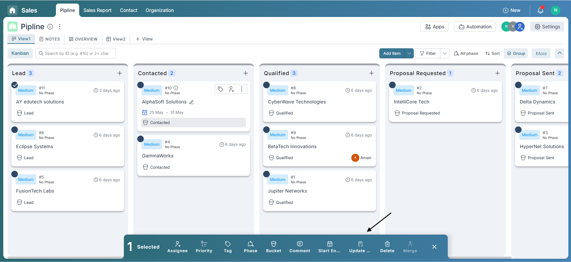Image resolution: width=571 pixels, height=262 pixels.
Task: Click Aman assignee on BetaTech card
Action: pos(361,158)
